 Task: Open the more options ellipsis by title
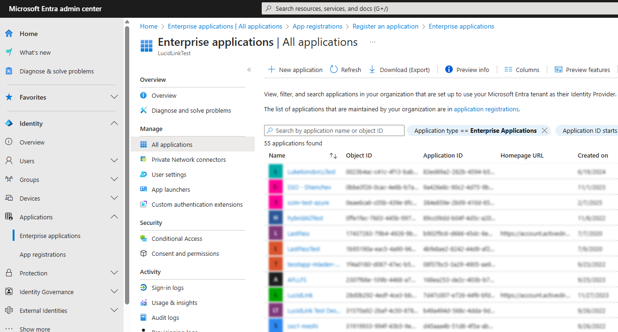tap(373, 42)
